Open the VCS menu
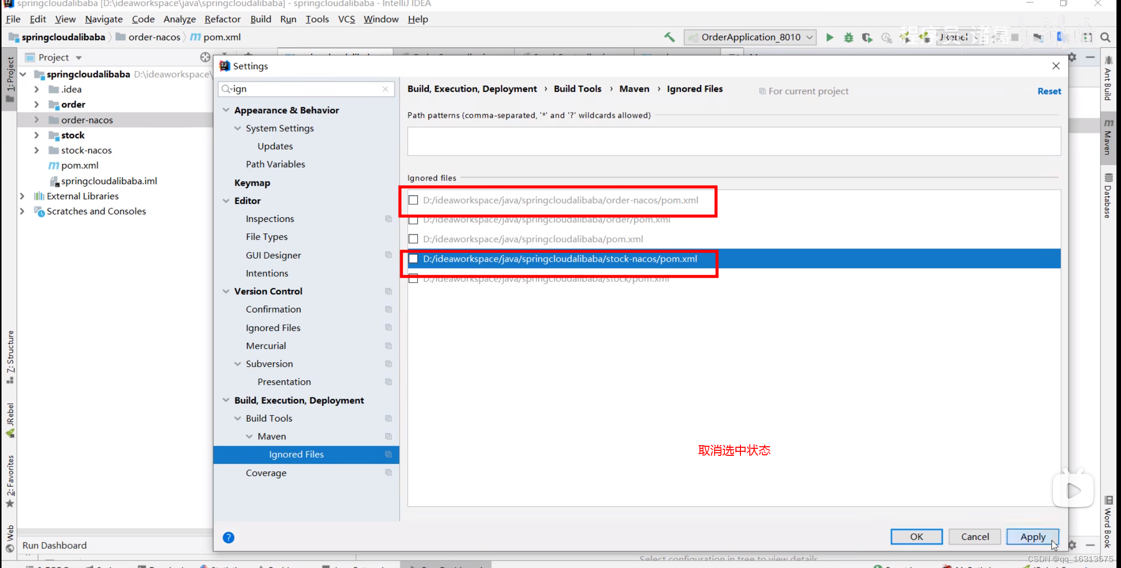The width and height of the screenshot is (1121, 568). tap(346, 19)
